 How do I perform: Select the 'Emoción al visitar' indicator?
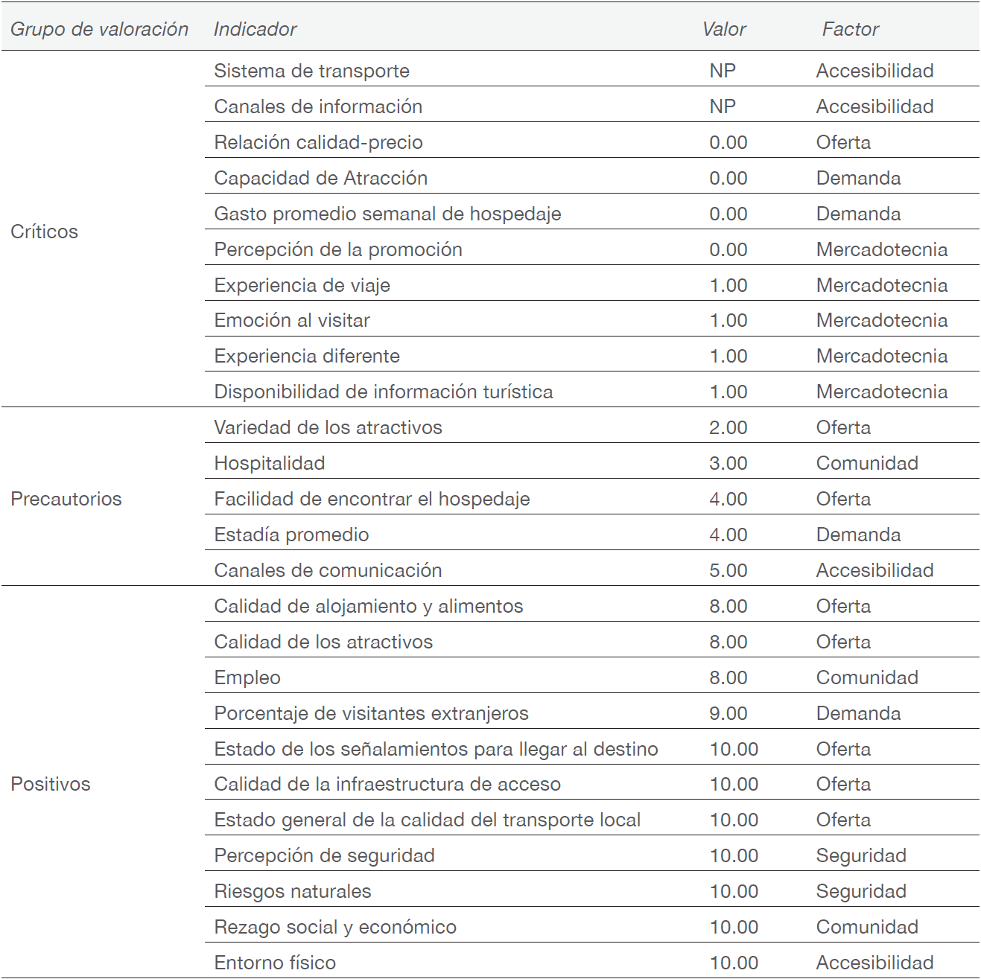point(291,320)
